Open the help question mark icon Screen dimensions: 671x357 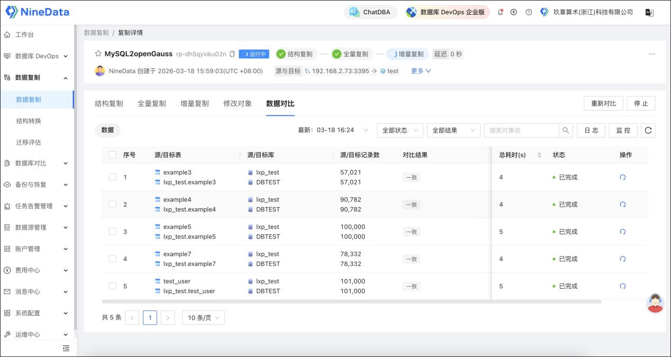coord(529,12)
